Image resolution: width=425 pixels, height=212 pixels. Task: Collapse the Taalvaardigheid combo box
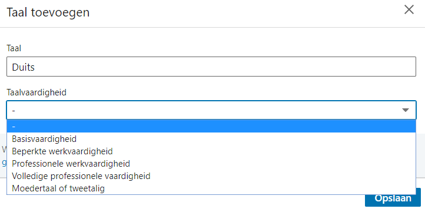coord(211,110)
